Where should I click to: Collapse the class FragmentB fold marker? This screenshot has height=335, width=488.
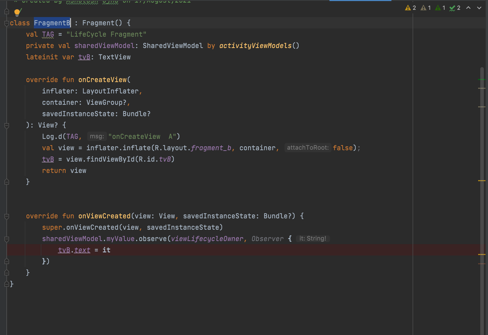(7, 23)
